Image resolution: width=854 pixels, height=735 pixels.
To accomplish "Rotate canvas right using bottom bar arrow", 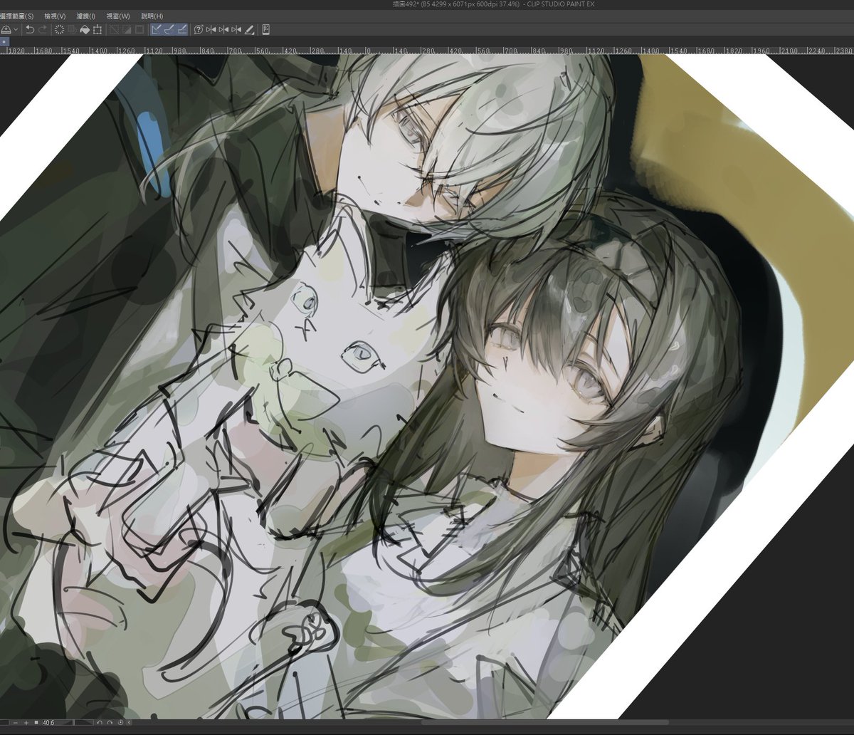I will [110, 722].
